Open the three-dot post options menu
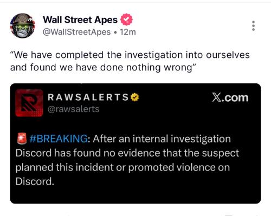The width and height of the screenshot is (271, 216). [253, 25]
